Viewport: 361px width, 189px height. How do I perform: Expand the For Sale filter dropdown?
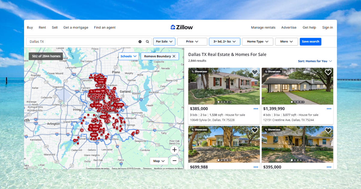click(164, 42)
